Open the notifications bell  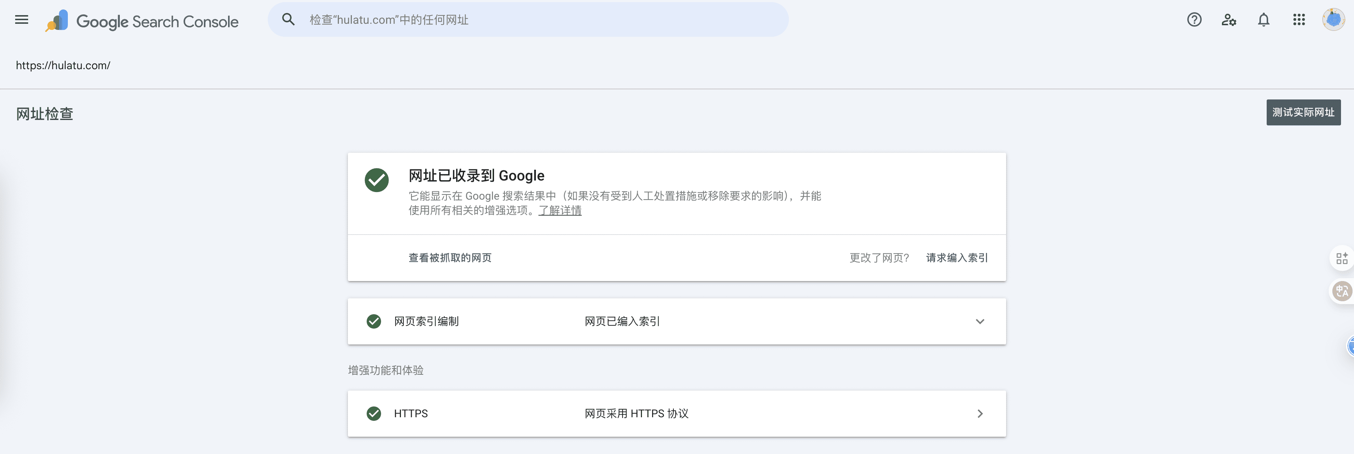(x=1263, y=20)
